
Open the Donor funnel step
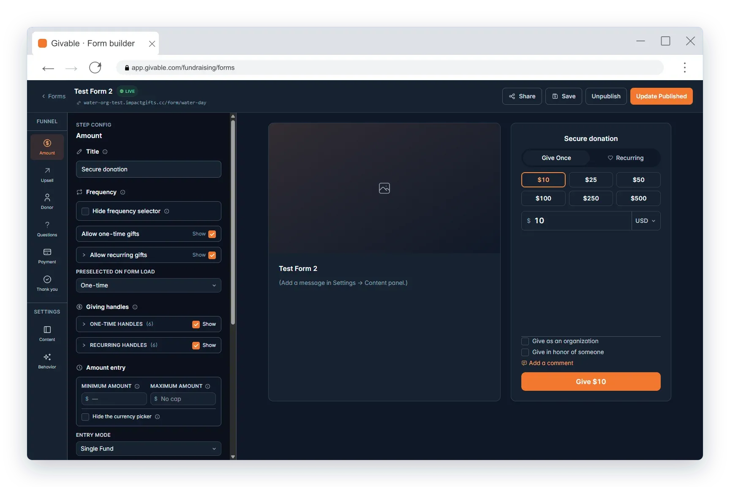(x=47, y=201)
